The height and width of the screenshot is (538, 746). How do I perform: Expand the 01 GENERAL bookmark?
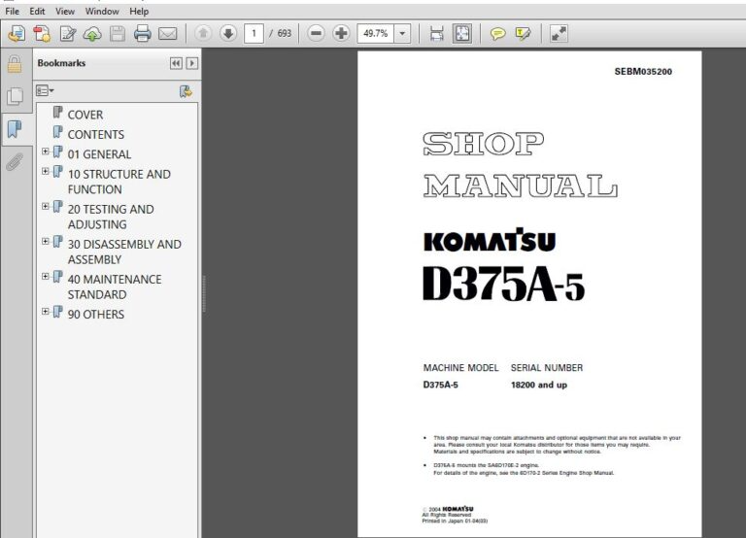(46, 151)
